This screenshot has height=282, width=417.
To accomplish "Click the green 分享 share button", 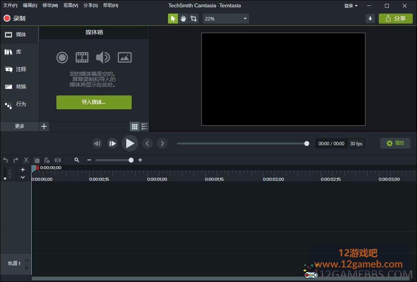I will point(395,19).
